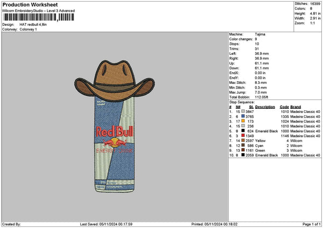Select the 'Code' column header
The height and width of the screenshot is (228, 323).
(284, 107)
